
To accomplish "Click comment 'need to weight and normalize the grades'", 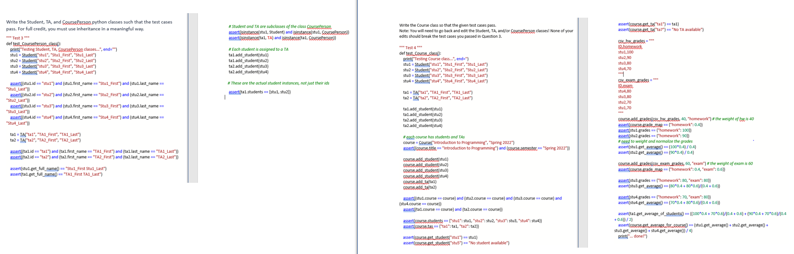I will [x=655, y=141].
